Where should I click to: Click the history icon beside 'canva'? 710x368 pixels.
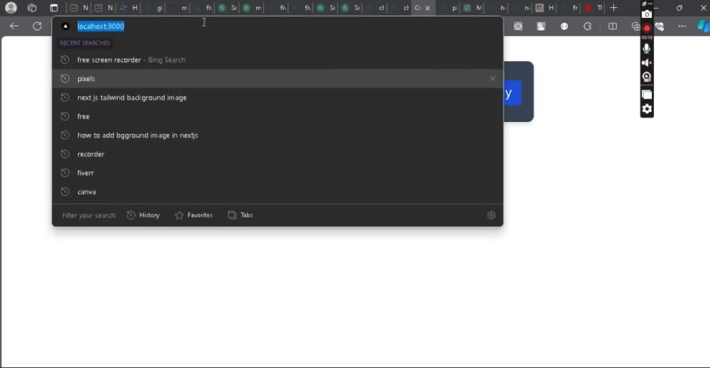[65, 191]
